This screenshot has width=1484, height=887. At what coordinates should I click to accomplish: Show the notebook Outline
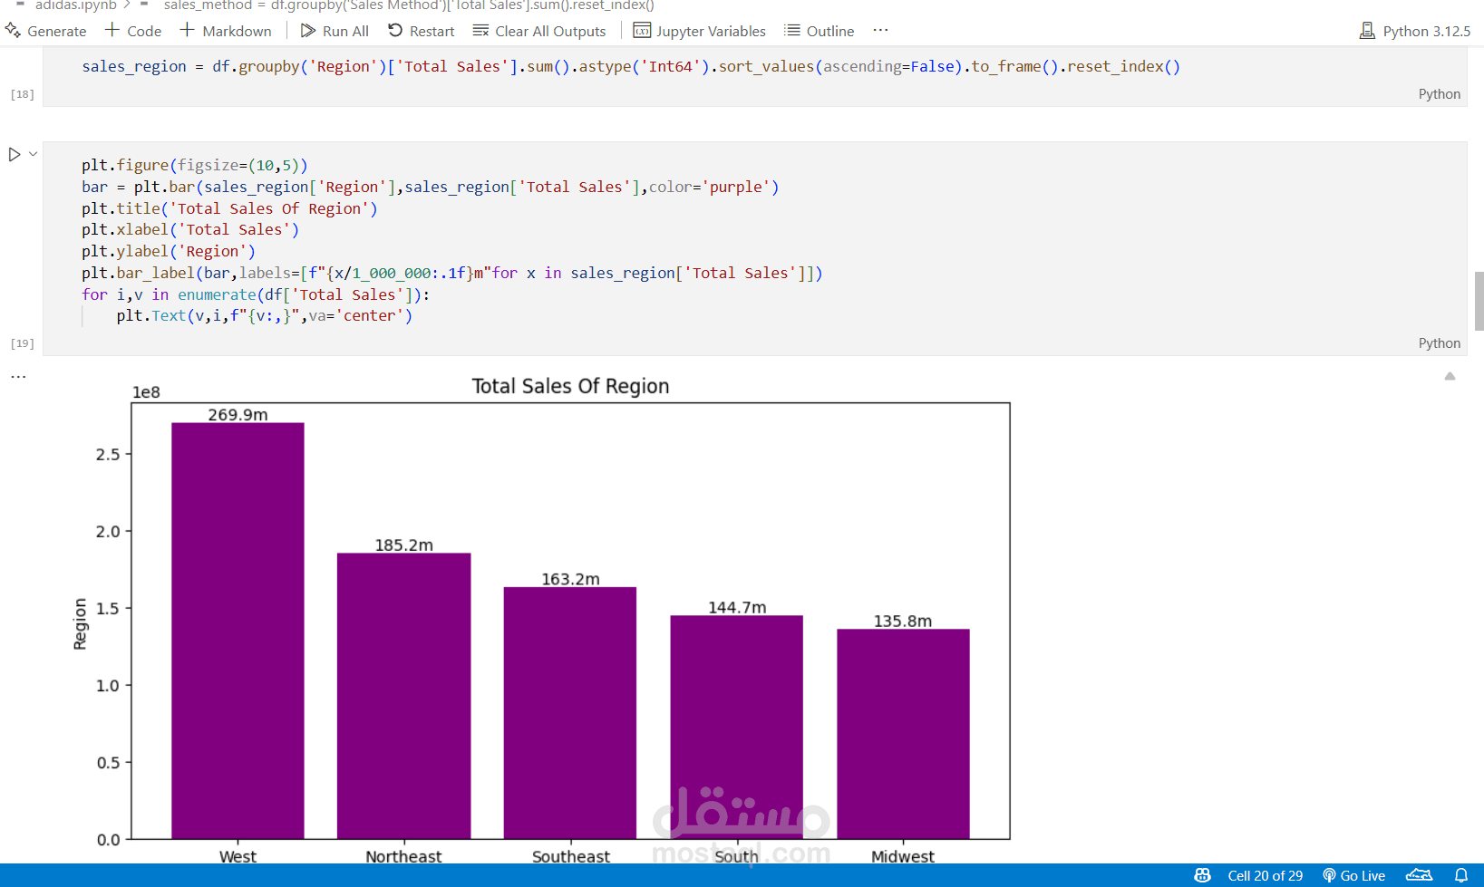tap(820, 31)
